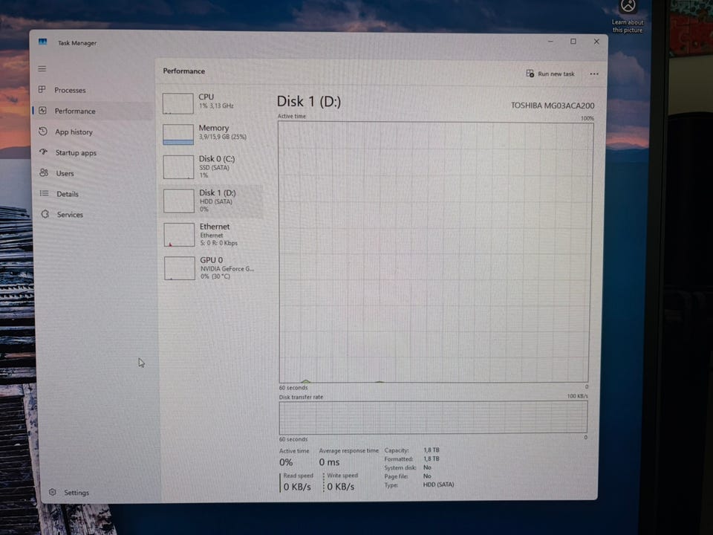Click the Active time 0% value
The image size is (713, 535).
[286, 462]
